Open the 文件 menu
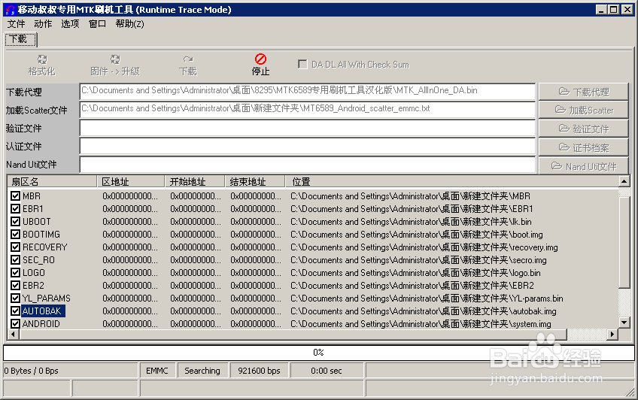 coord(17,24)
